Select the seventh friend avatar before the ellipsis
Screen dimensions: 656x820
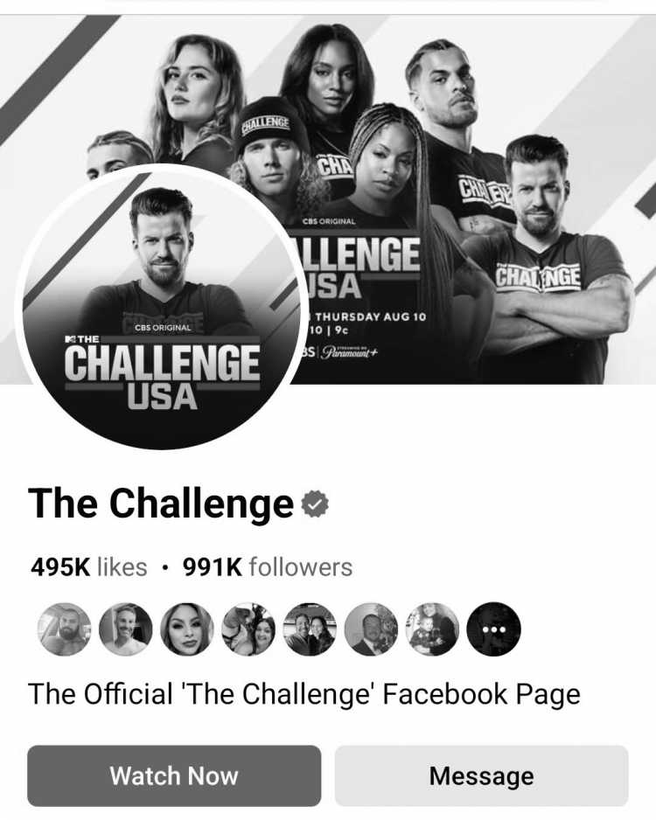coord(432,629)
